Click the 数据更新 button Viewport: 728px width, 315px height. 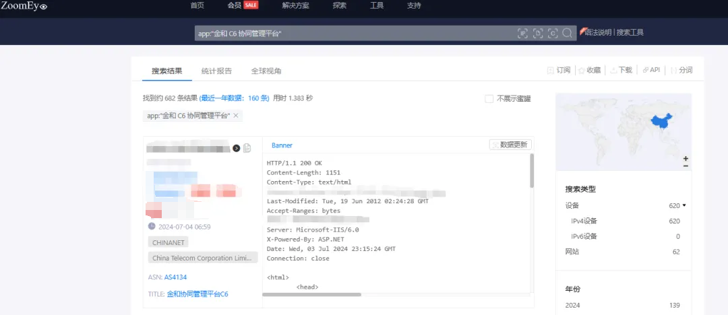[x=510, y=145]
